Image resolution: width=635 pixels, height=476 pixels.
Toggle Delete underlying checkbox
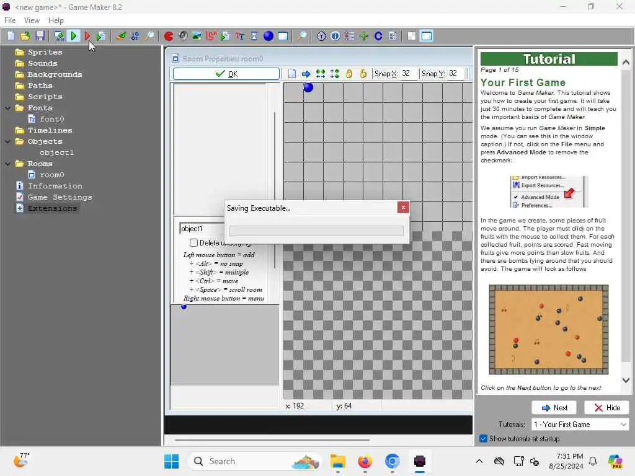tap(193, 242)
